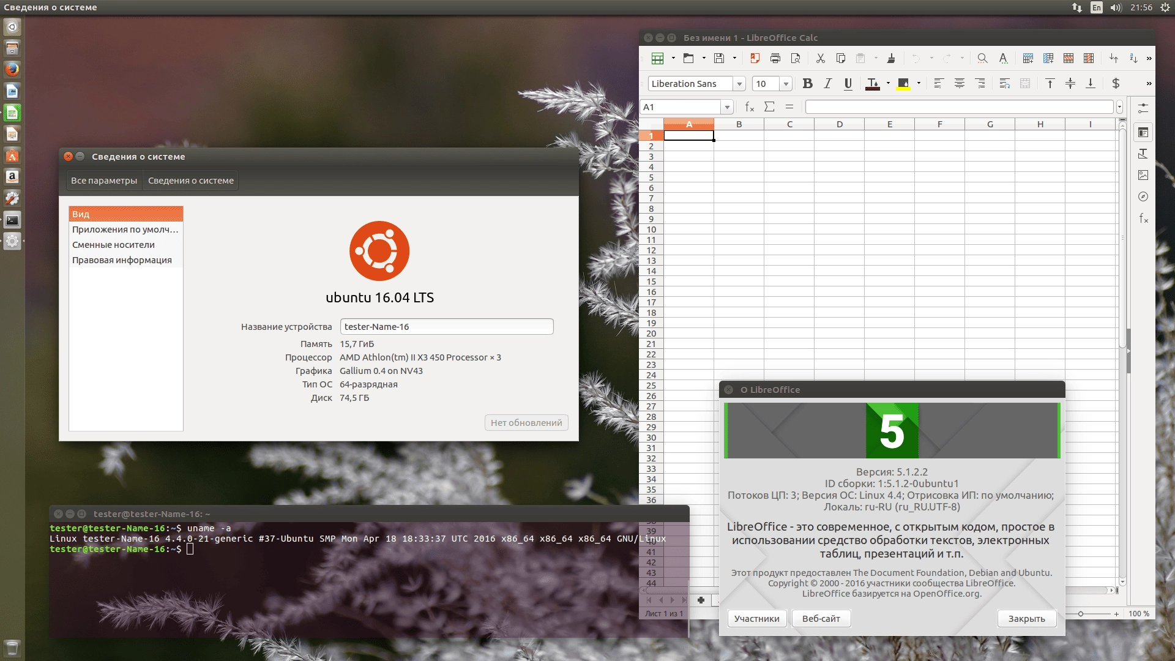Expand the font size 10 dropdown
This screenshot has height=661, width=1175.
pos(786,84)
